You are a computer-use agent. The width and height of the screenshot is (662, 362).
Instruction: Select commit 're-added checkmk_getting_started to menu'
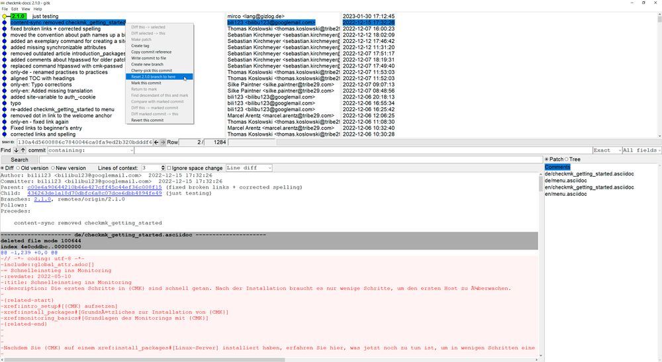tap(62, 109)
